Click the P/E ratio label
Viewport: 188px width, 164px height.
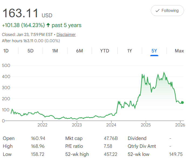click(x=74, y=146)
